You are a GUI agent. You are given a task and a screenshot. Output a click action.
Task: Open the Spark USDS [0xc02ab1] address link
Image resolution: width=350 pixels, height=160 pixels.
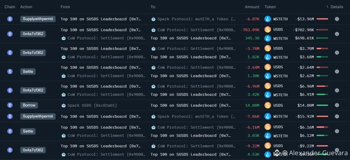pos(92,105)
